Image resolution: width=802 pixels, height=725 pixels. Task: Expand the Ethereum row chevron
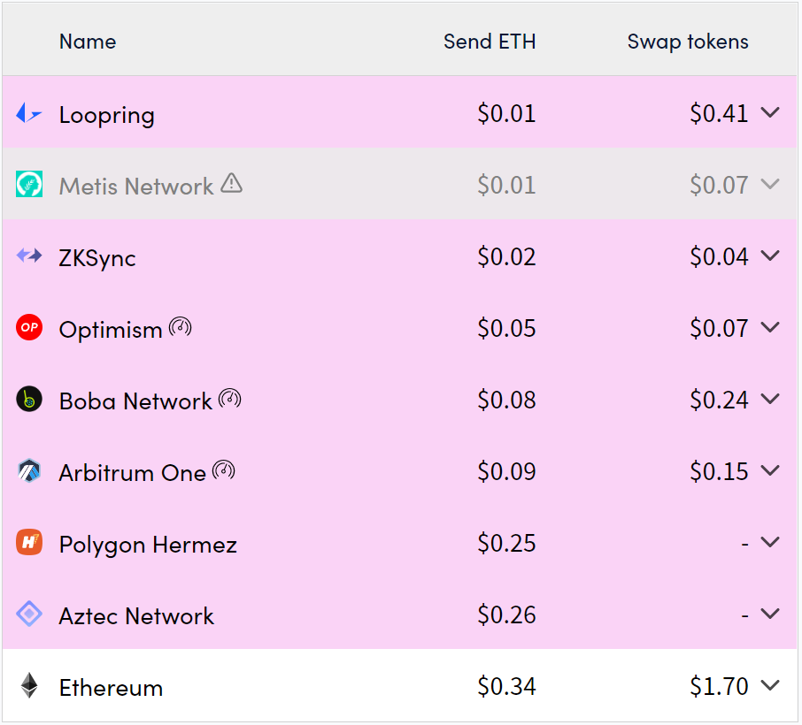pyautogui.click(x=770, y=684)
